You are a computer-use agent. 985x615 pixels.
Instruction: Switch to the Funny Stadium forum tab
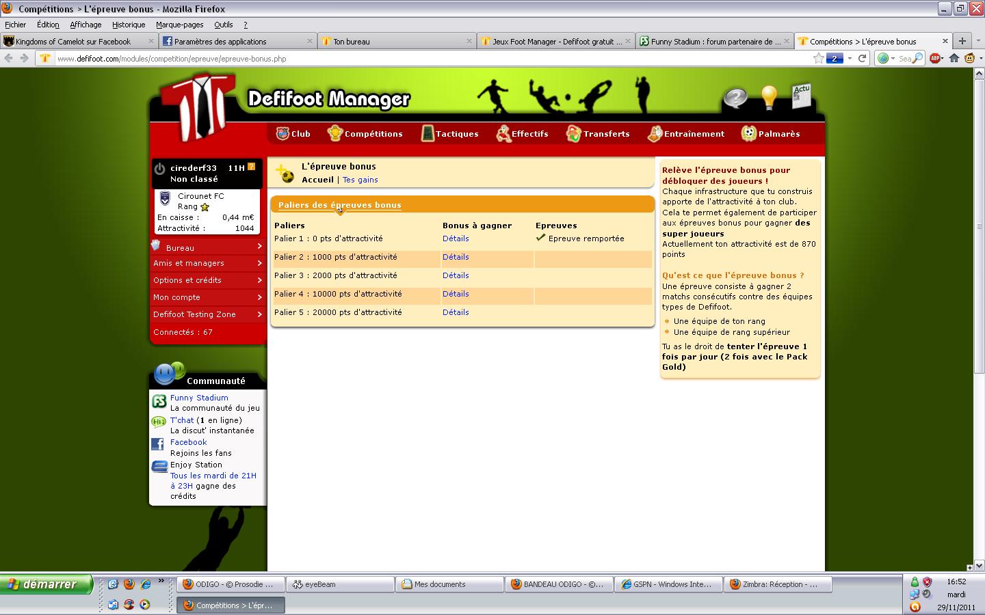click(714, 41)
